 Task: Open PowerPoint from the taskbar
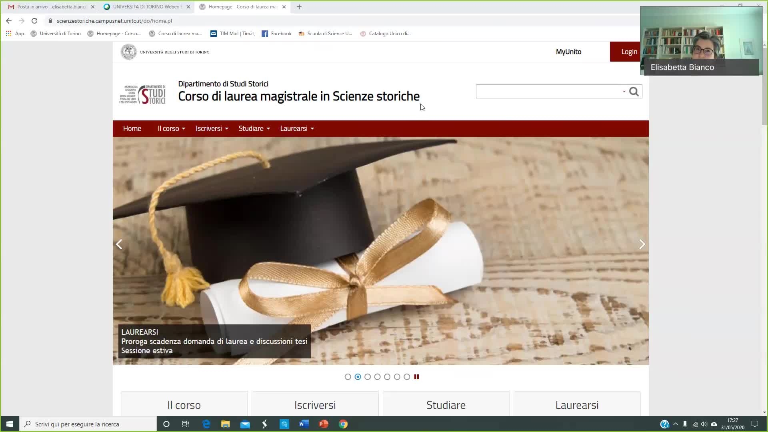[x=324, y=424]
